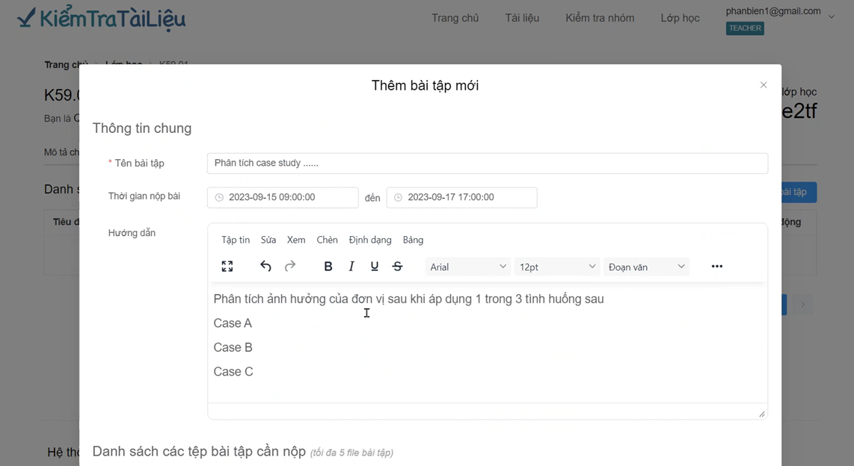
Task: Open the Bảng editor menu
Action: (x=413, y=240)
